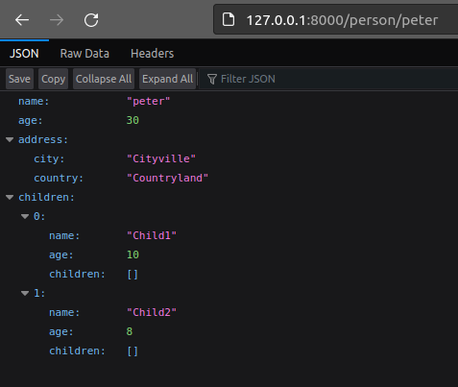Click the age key beside value 8

point(61,331)
